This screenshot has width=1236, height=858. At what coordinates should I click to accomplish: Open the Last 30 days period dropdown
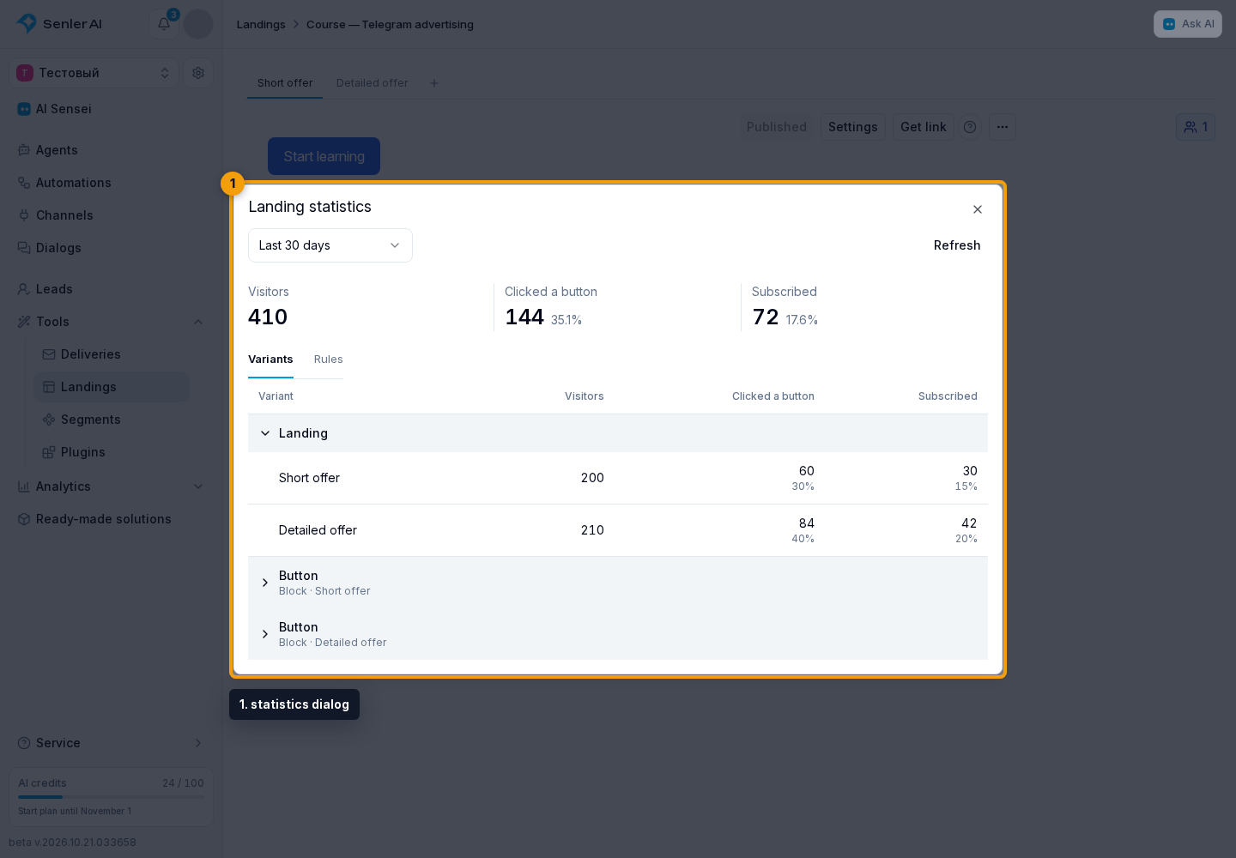click(x=330, y=245)
